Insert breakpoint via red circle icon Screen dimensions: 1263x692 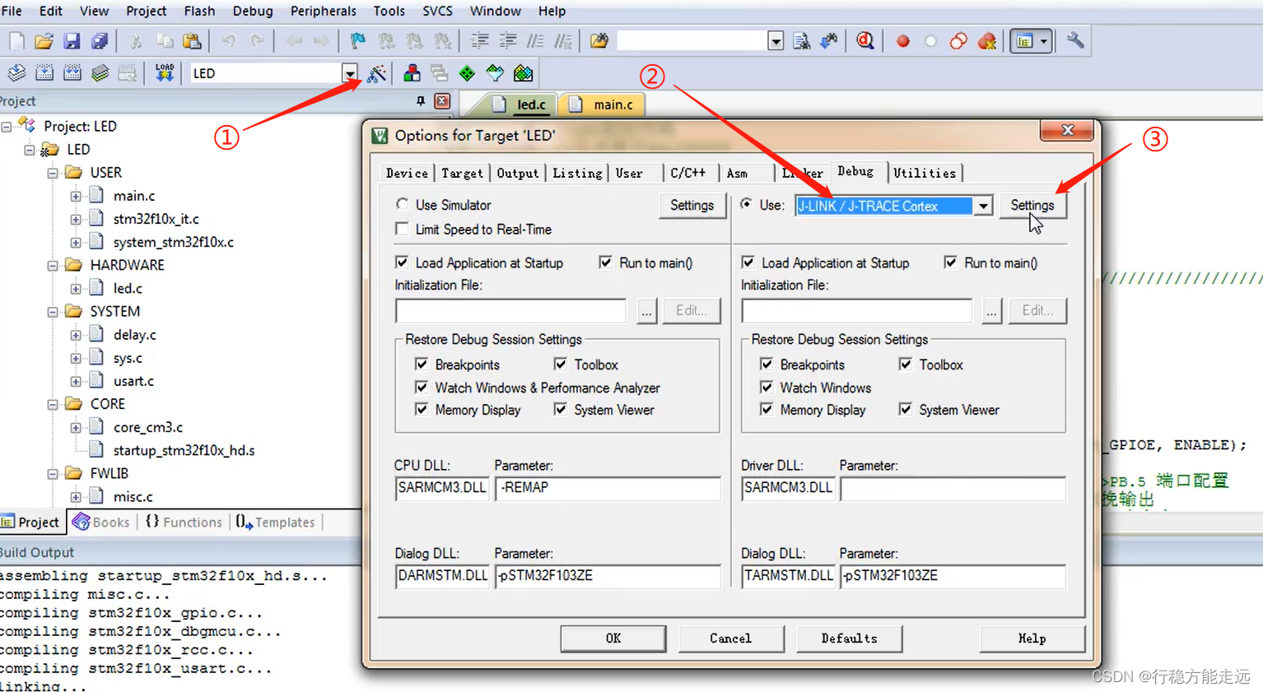click(903, 41)
